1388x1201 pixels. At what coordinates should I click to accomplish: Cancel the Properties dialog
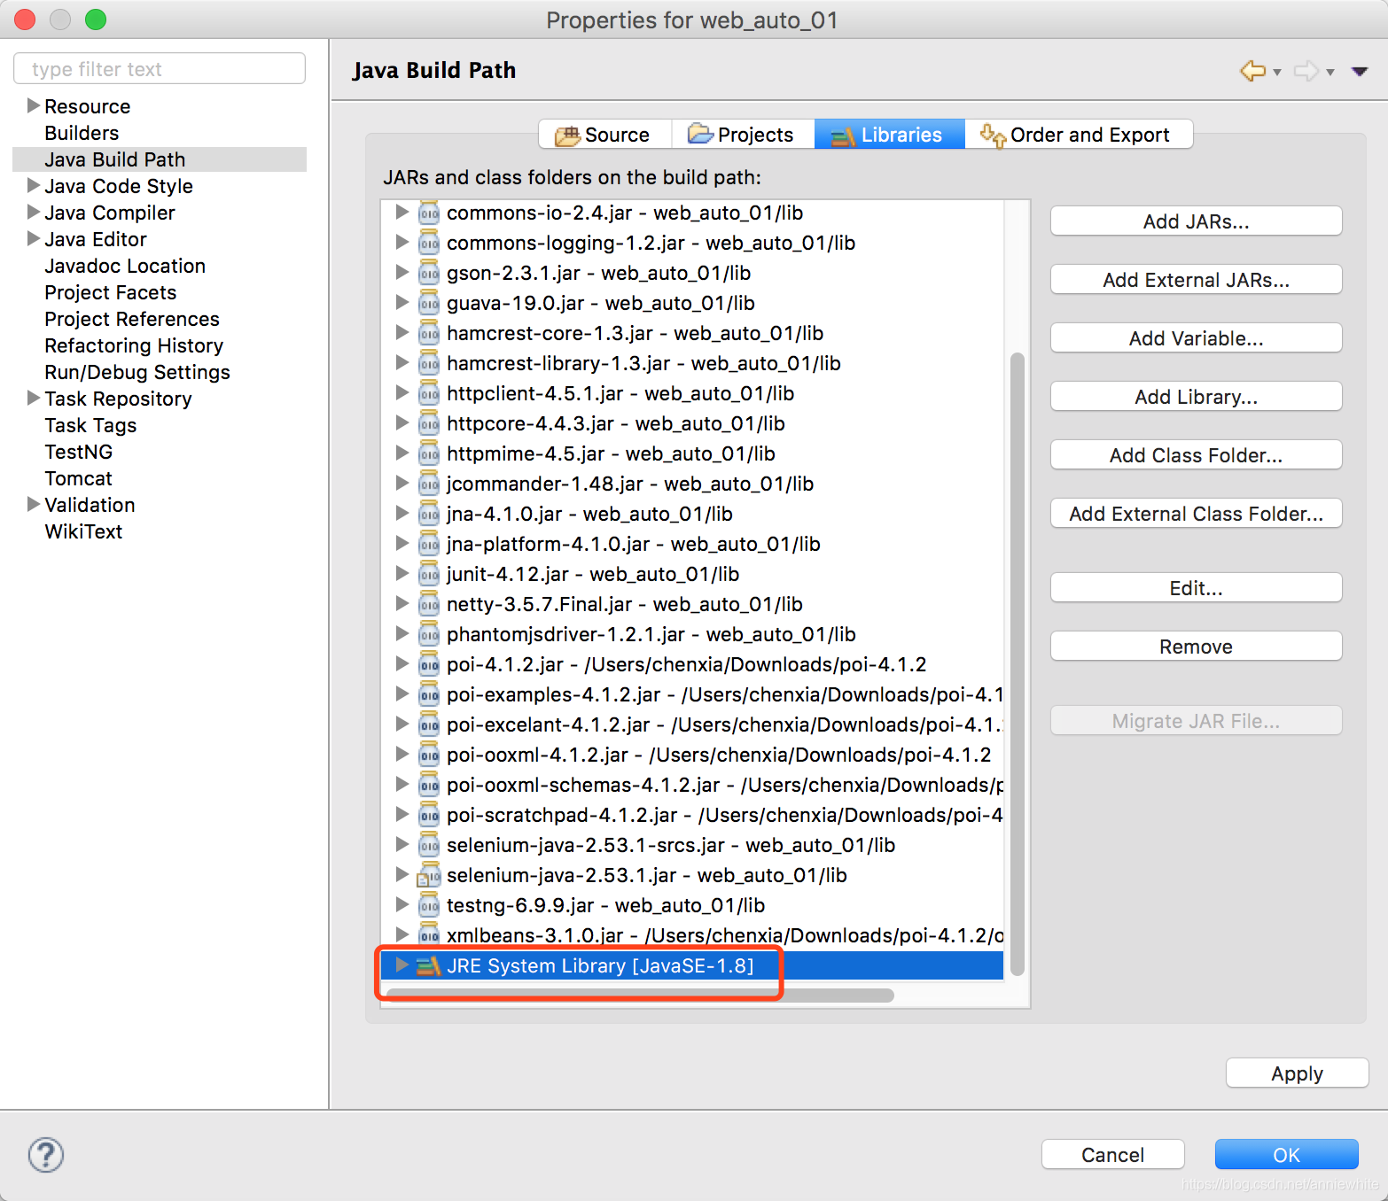point(1112,1155)
